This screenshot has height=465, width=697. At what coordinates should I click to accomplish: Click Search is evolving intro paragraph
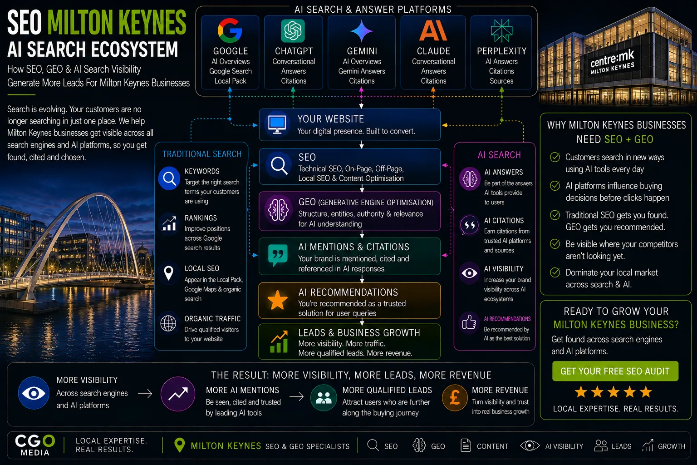coord(80,133)
